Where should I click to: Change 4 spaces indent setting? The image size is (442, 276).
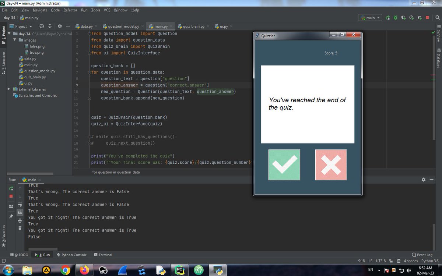[x=411, y=261]
